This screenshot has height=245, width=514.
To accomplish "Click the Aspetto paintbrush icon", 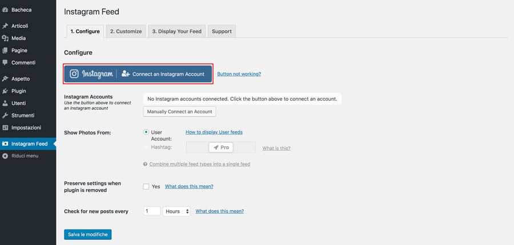I will pos(5,79).
